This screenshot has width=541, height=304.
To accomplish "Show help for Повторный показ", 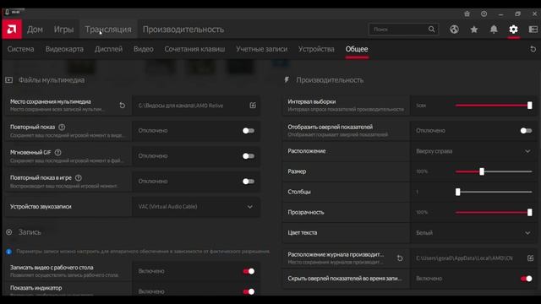I will pos(62,127).
